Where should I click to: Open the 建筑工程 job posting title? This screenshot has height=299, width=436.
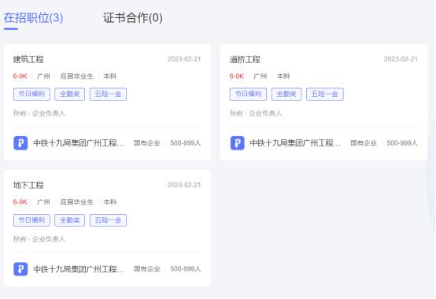click(28, 59)
